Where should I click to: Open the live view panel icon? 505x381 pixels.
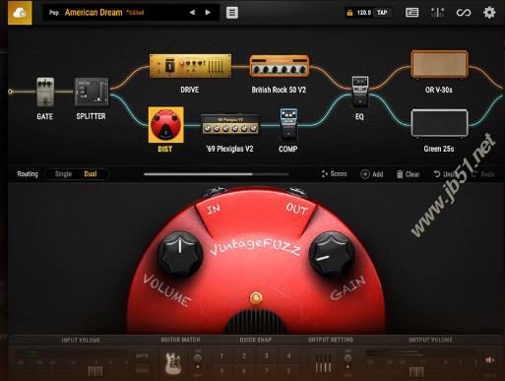point(411,13)
